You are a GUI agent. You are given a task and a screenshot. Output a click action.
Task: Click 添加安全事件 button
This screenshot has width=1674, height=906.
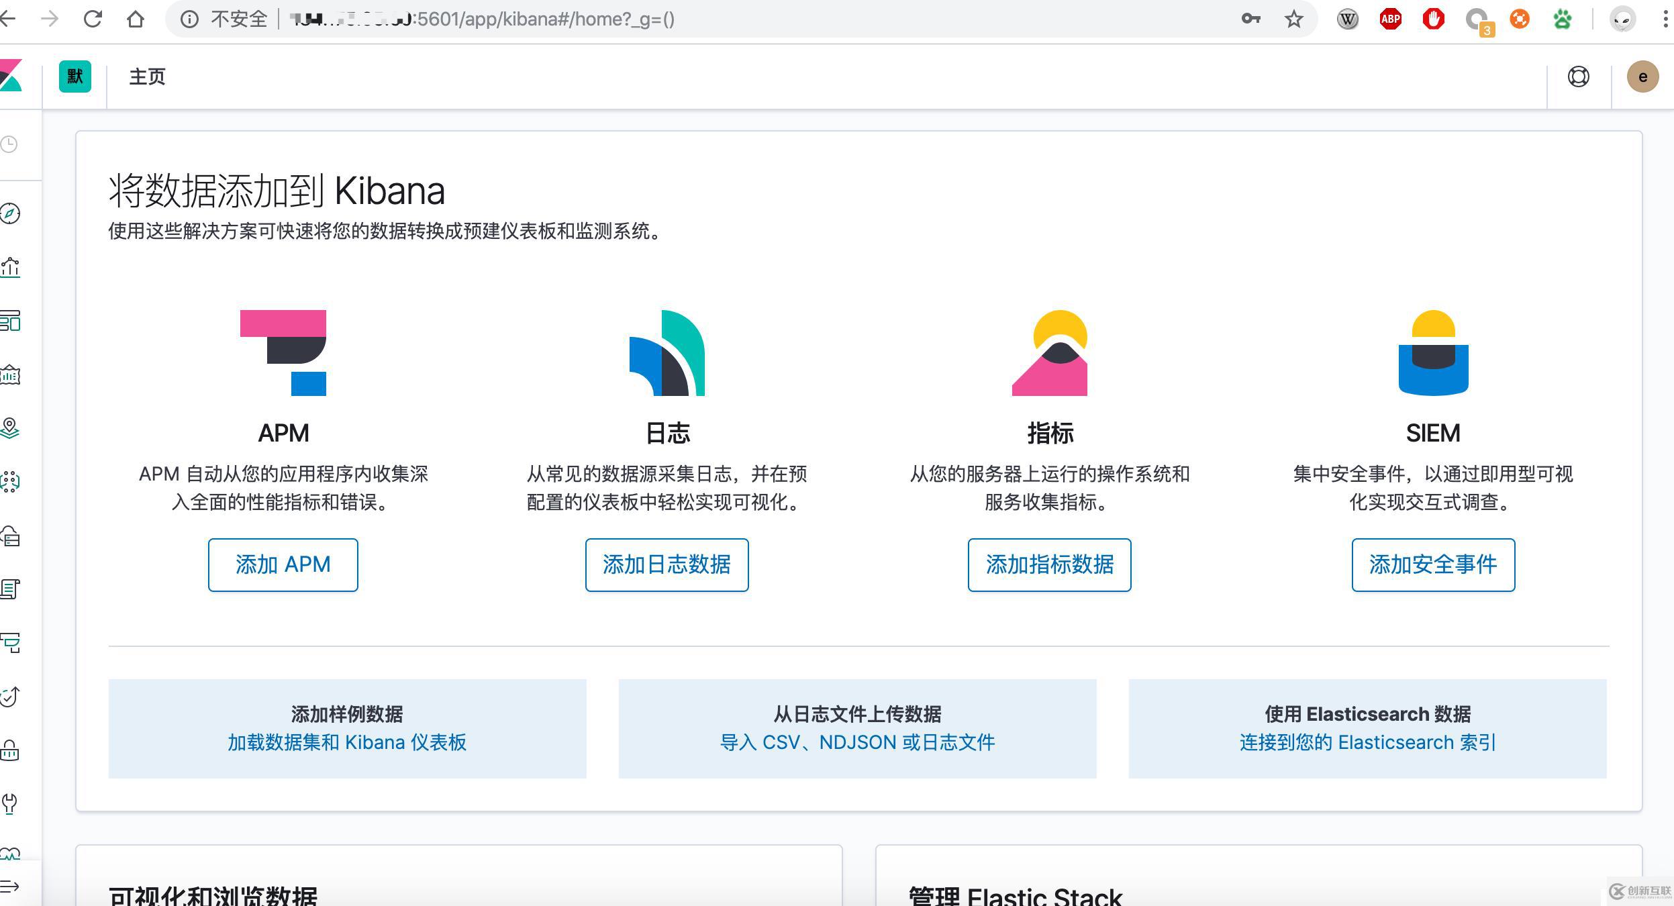pos(1433,564)
